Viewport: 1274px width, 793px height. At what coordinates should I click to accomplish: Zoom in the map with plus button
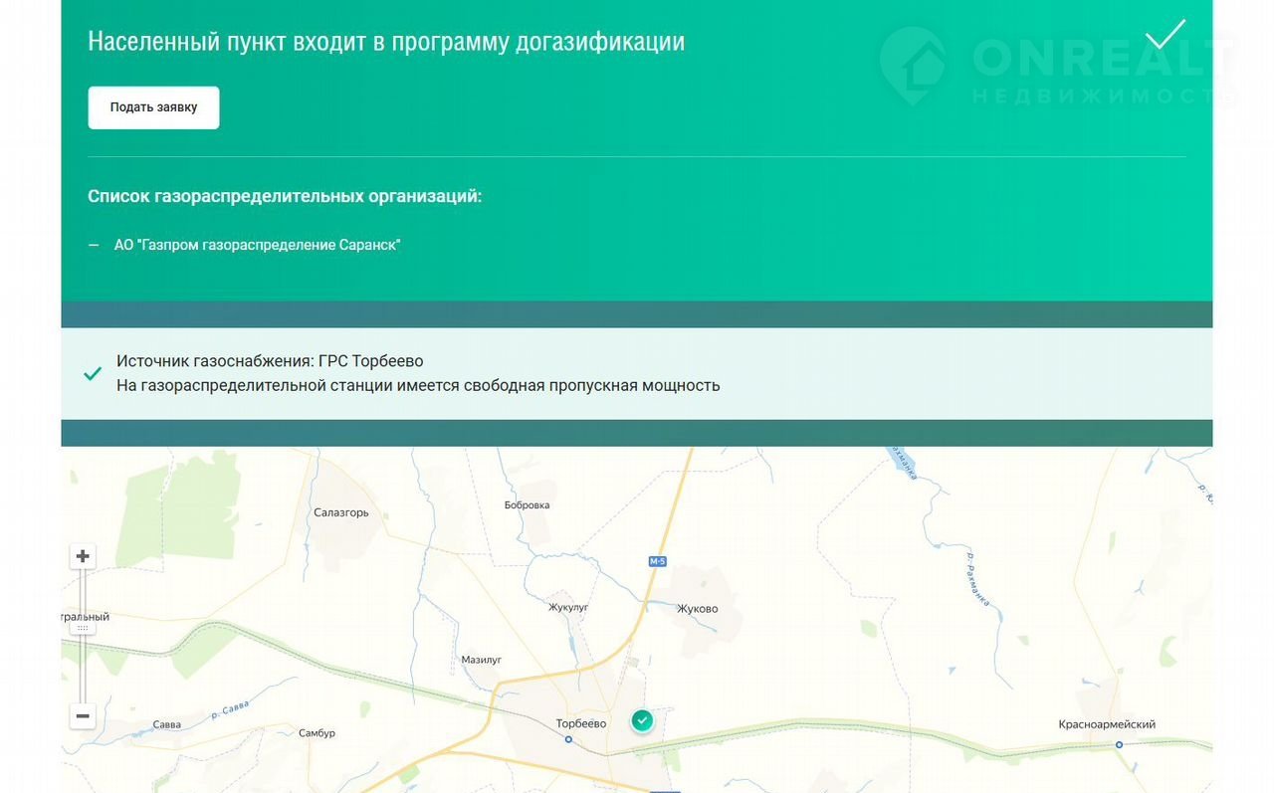(x=83, y=556)
